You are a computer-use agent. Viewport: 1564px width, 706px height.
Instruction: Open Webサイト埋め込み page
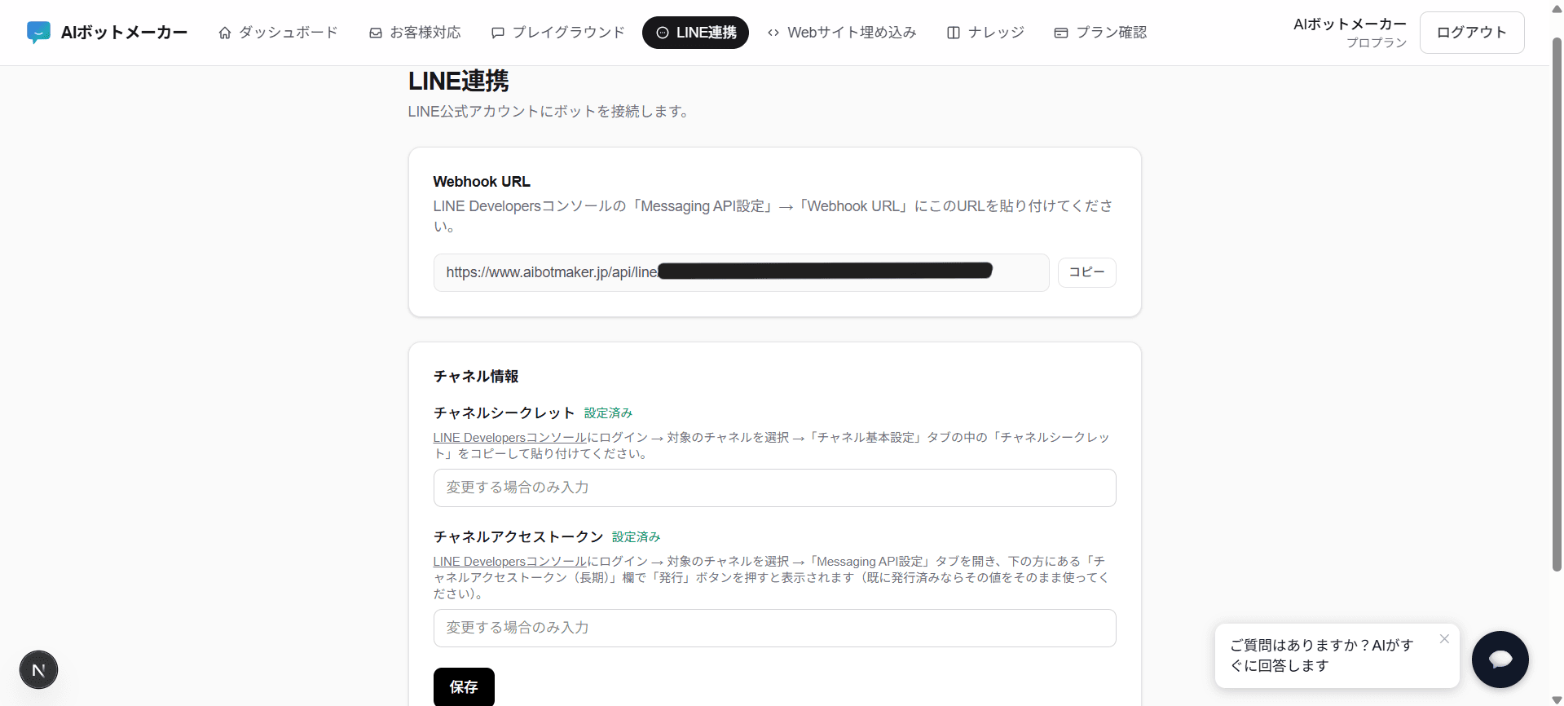point(842,33)
